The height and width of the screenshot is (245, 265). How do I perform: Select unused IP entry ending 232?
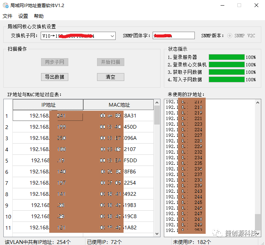coord(184,152)
